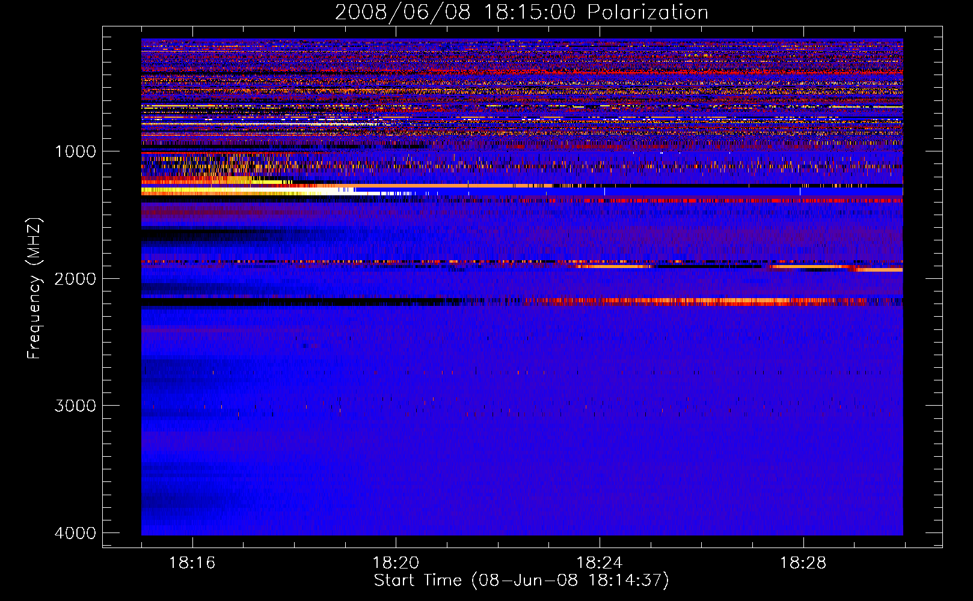The height and width of the screenshot is (601, 973).
Task: Click the 3000 frequency tick label
Action: click(76, 406)
